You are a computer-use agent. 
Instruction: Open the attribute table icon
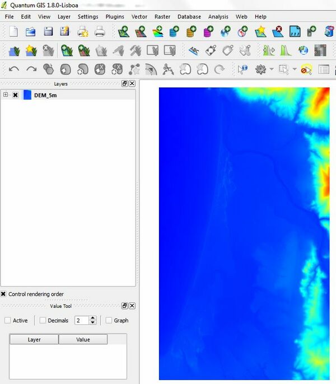[x=323, y=69]
